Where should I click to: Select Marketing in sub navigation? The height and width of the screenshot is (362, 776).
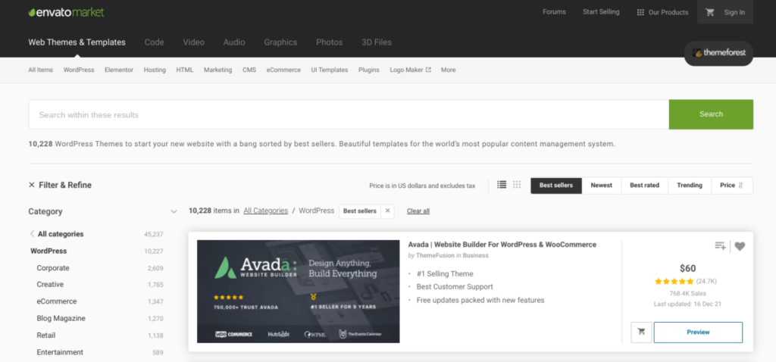tap(217, 70)
